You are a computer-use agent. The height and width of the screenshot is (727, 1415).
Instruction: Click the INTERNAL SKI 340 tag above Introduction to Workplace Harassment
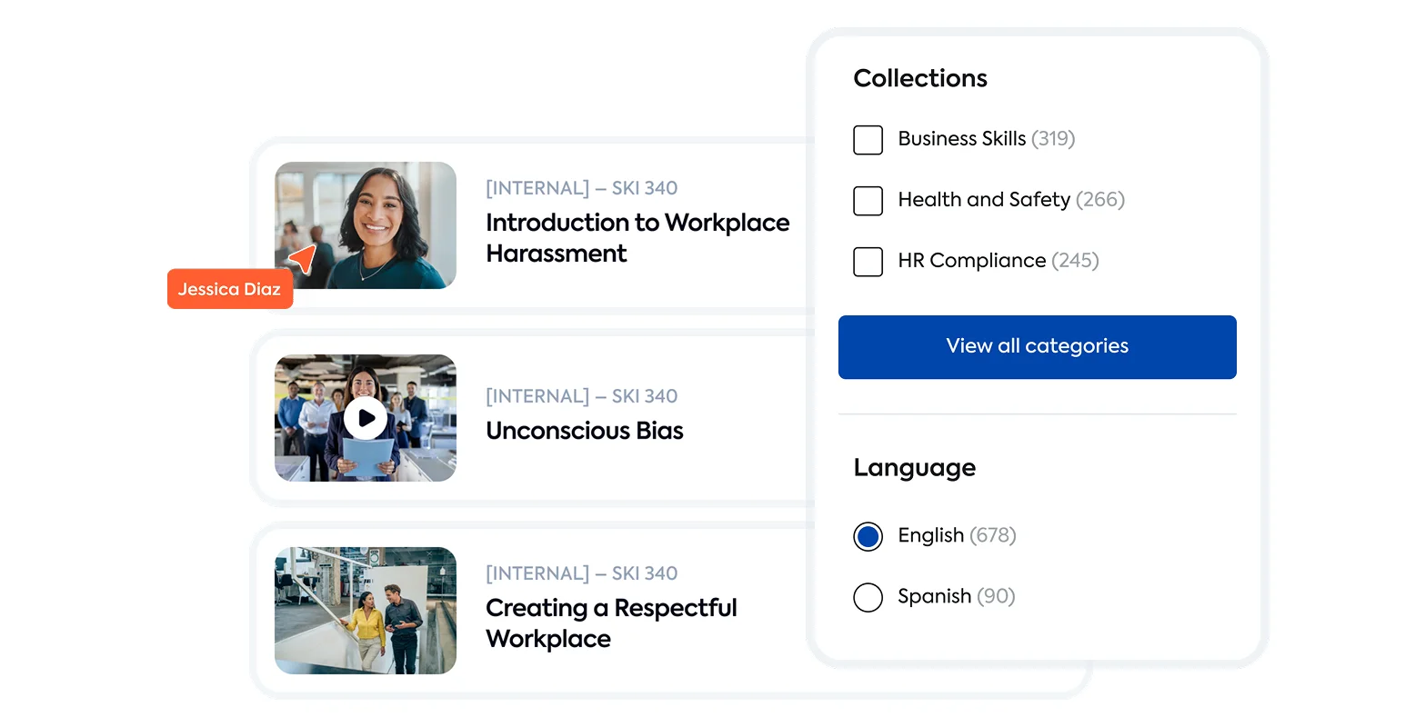pos(581,188)
